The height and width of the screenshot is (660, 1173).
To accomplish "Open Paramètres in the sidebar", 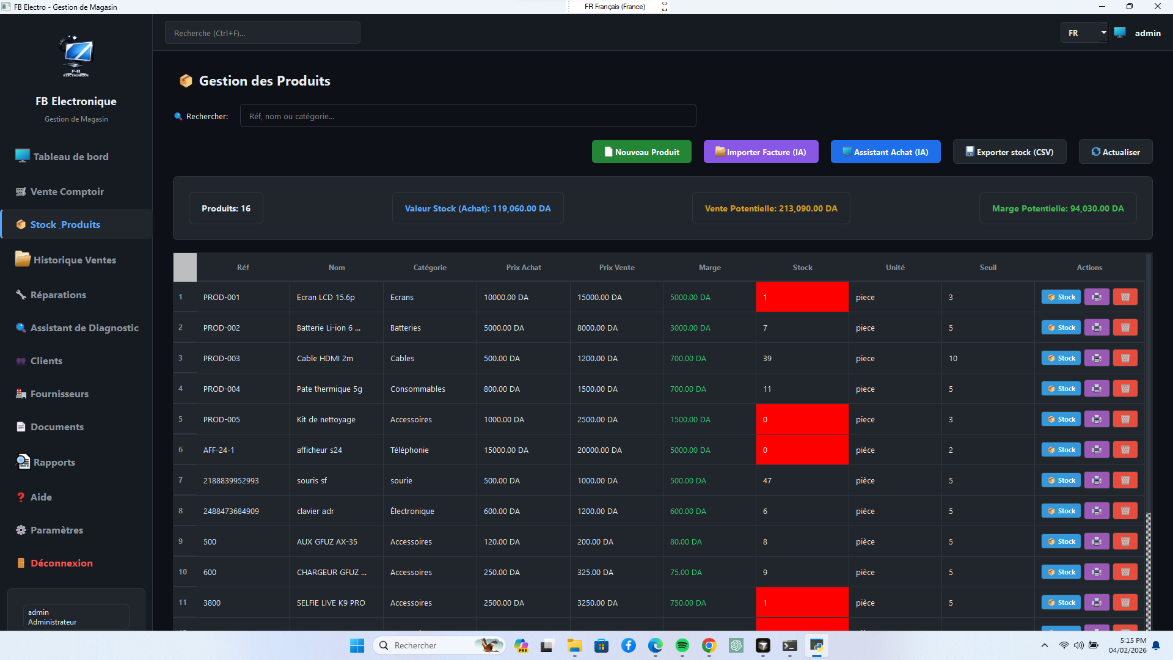I will [x=57, y=530].
